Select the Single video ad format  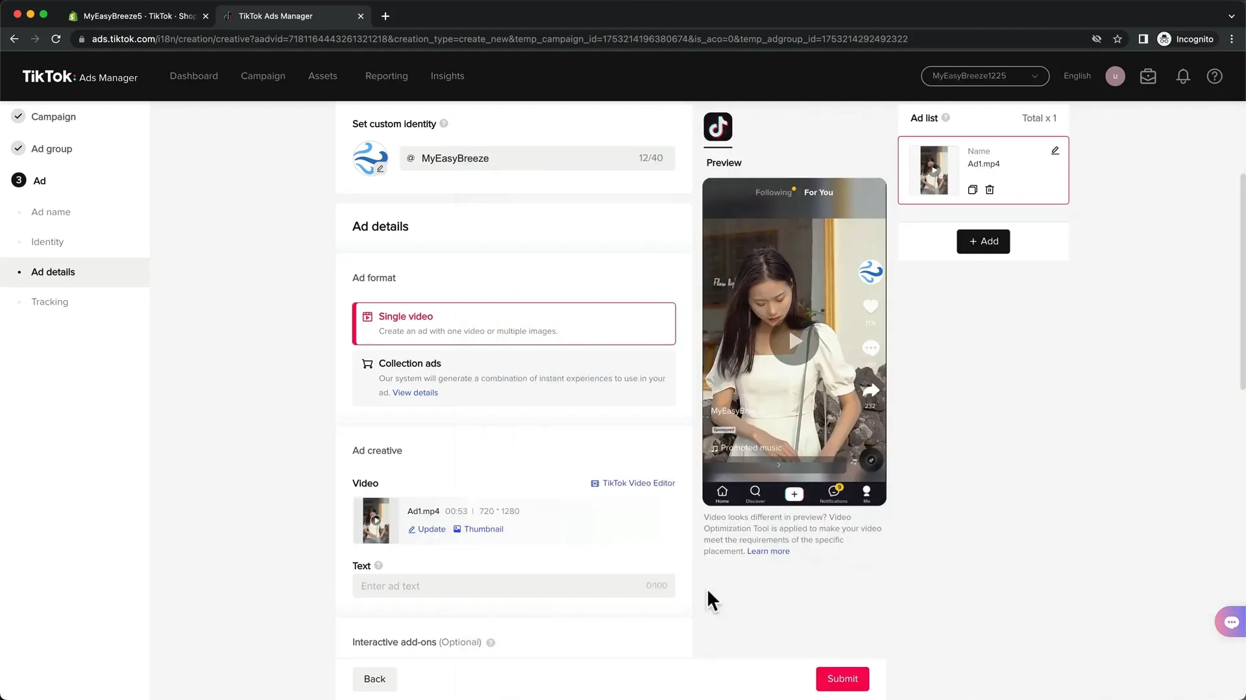[514, 323]
